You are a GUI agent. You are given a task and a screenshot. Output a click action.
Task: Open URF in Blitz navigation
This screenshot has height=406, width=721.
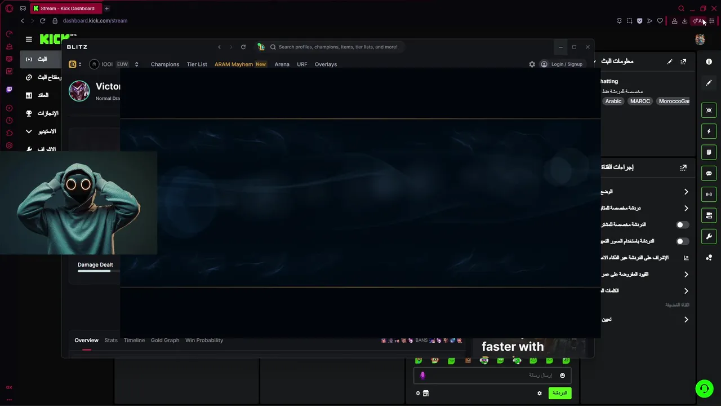tap(302, 64)
